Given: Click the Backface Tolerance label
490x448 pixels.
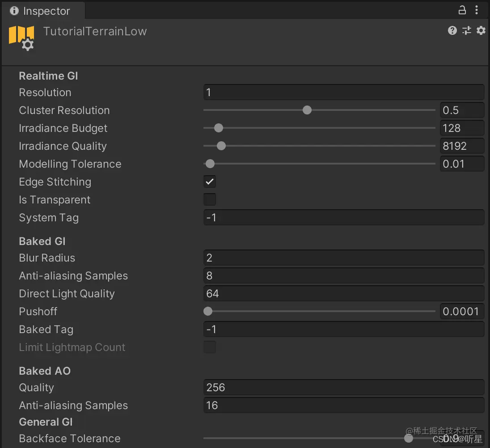Looking at the screenshot, I should coord(70,438).
